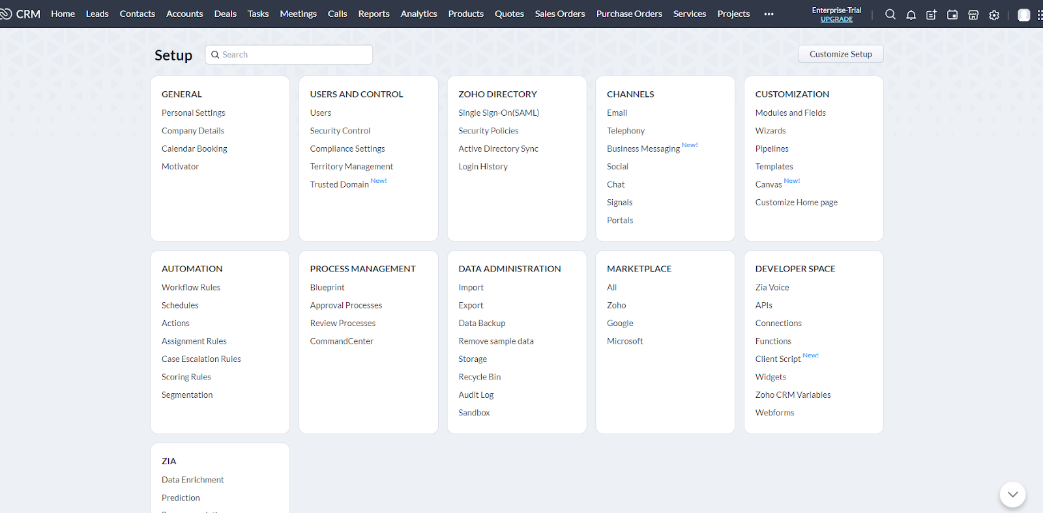The image size is (1043, 513).
Task: Open Trusted Domain settings
Action: pyautogui.click(x=340, y=184)
